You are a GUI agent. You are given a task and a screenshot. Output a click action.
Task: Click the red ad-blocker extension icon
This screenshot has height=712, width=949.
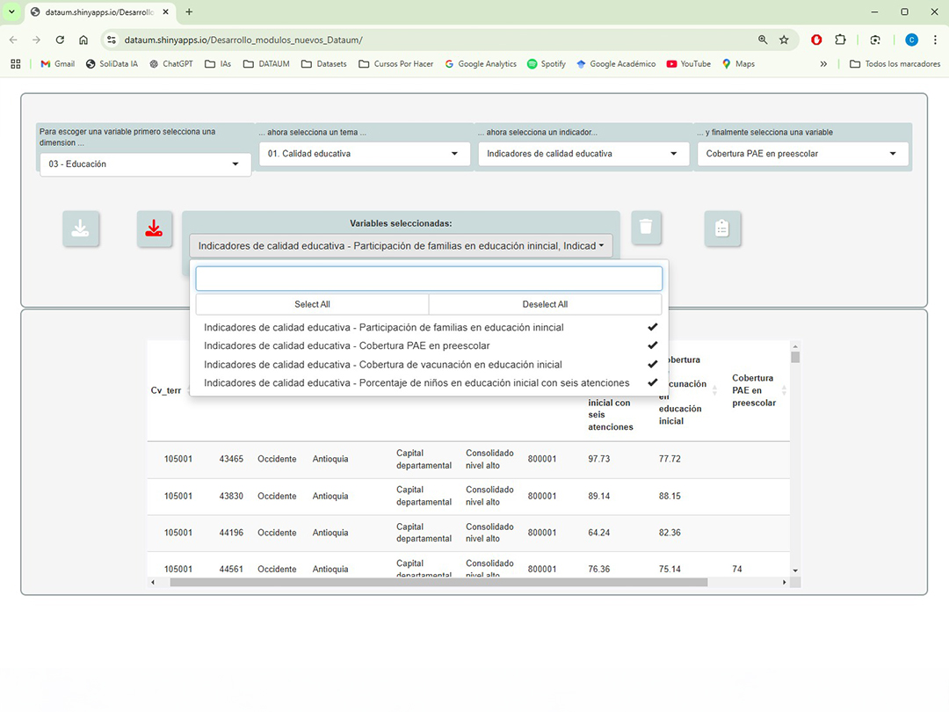[x=815, y=40]
